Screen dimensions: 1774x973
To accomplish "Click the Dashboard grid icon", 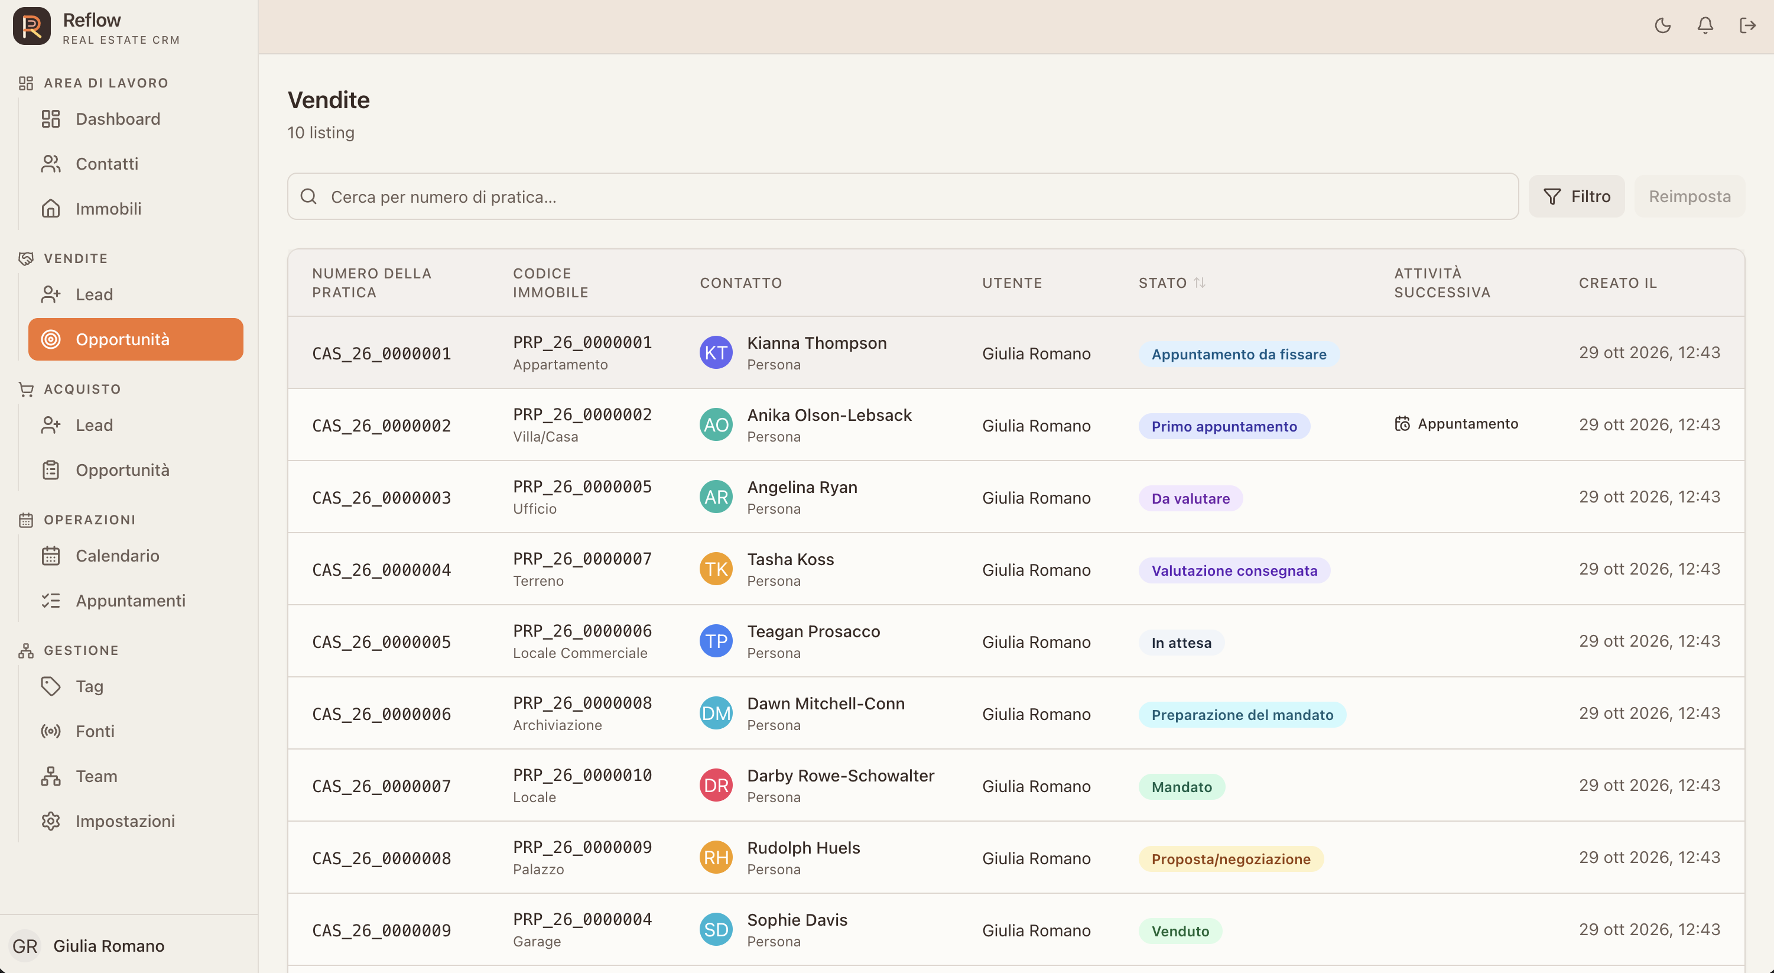I will (50, 119).
